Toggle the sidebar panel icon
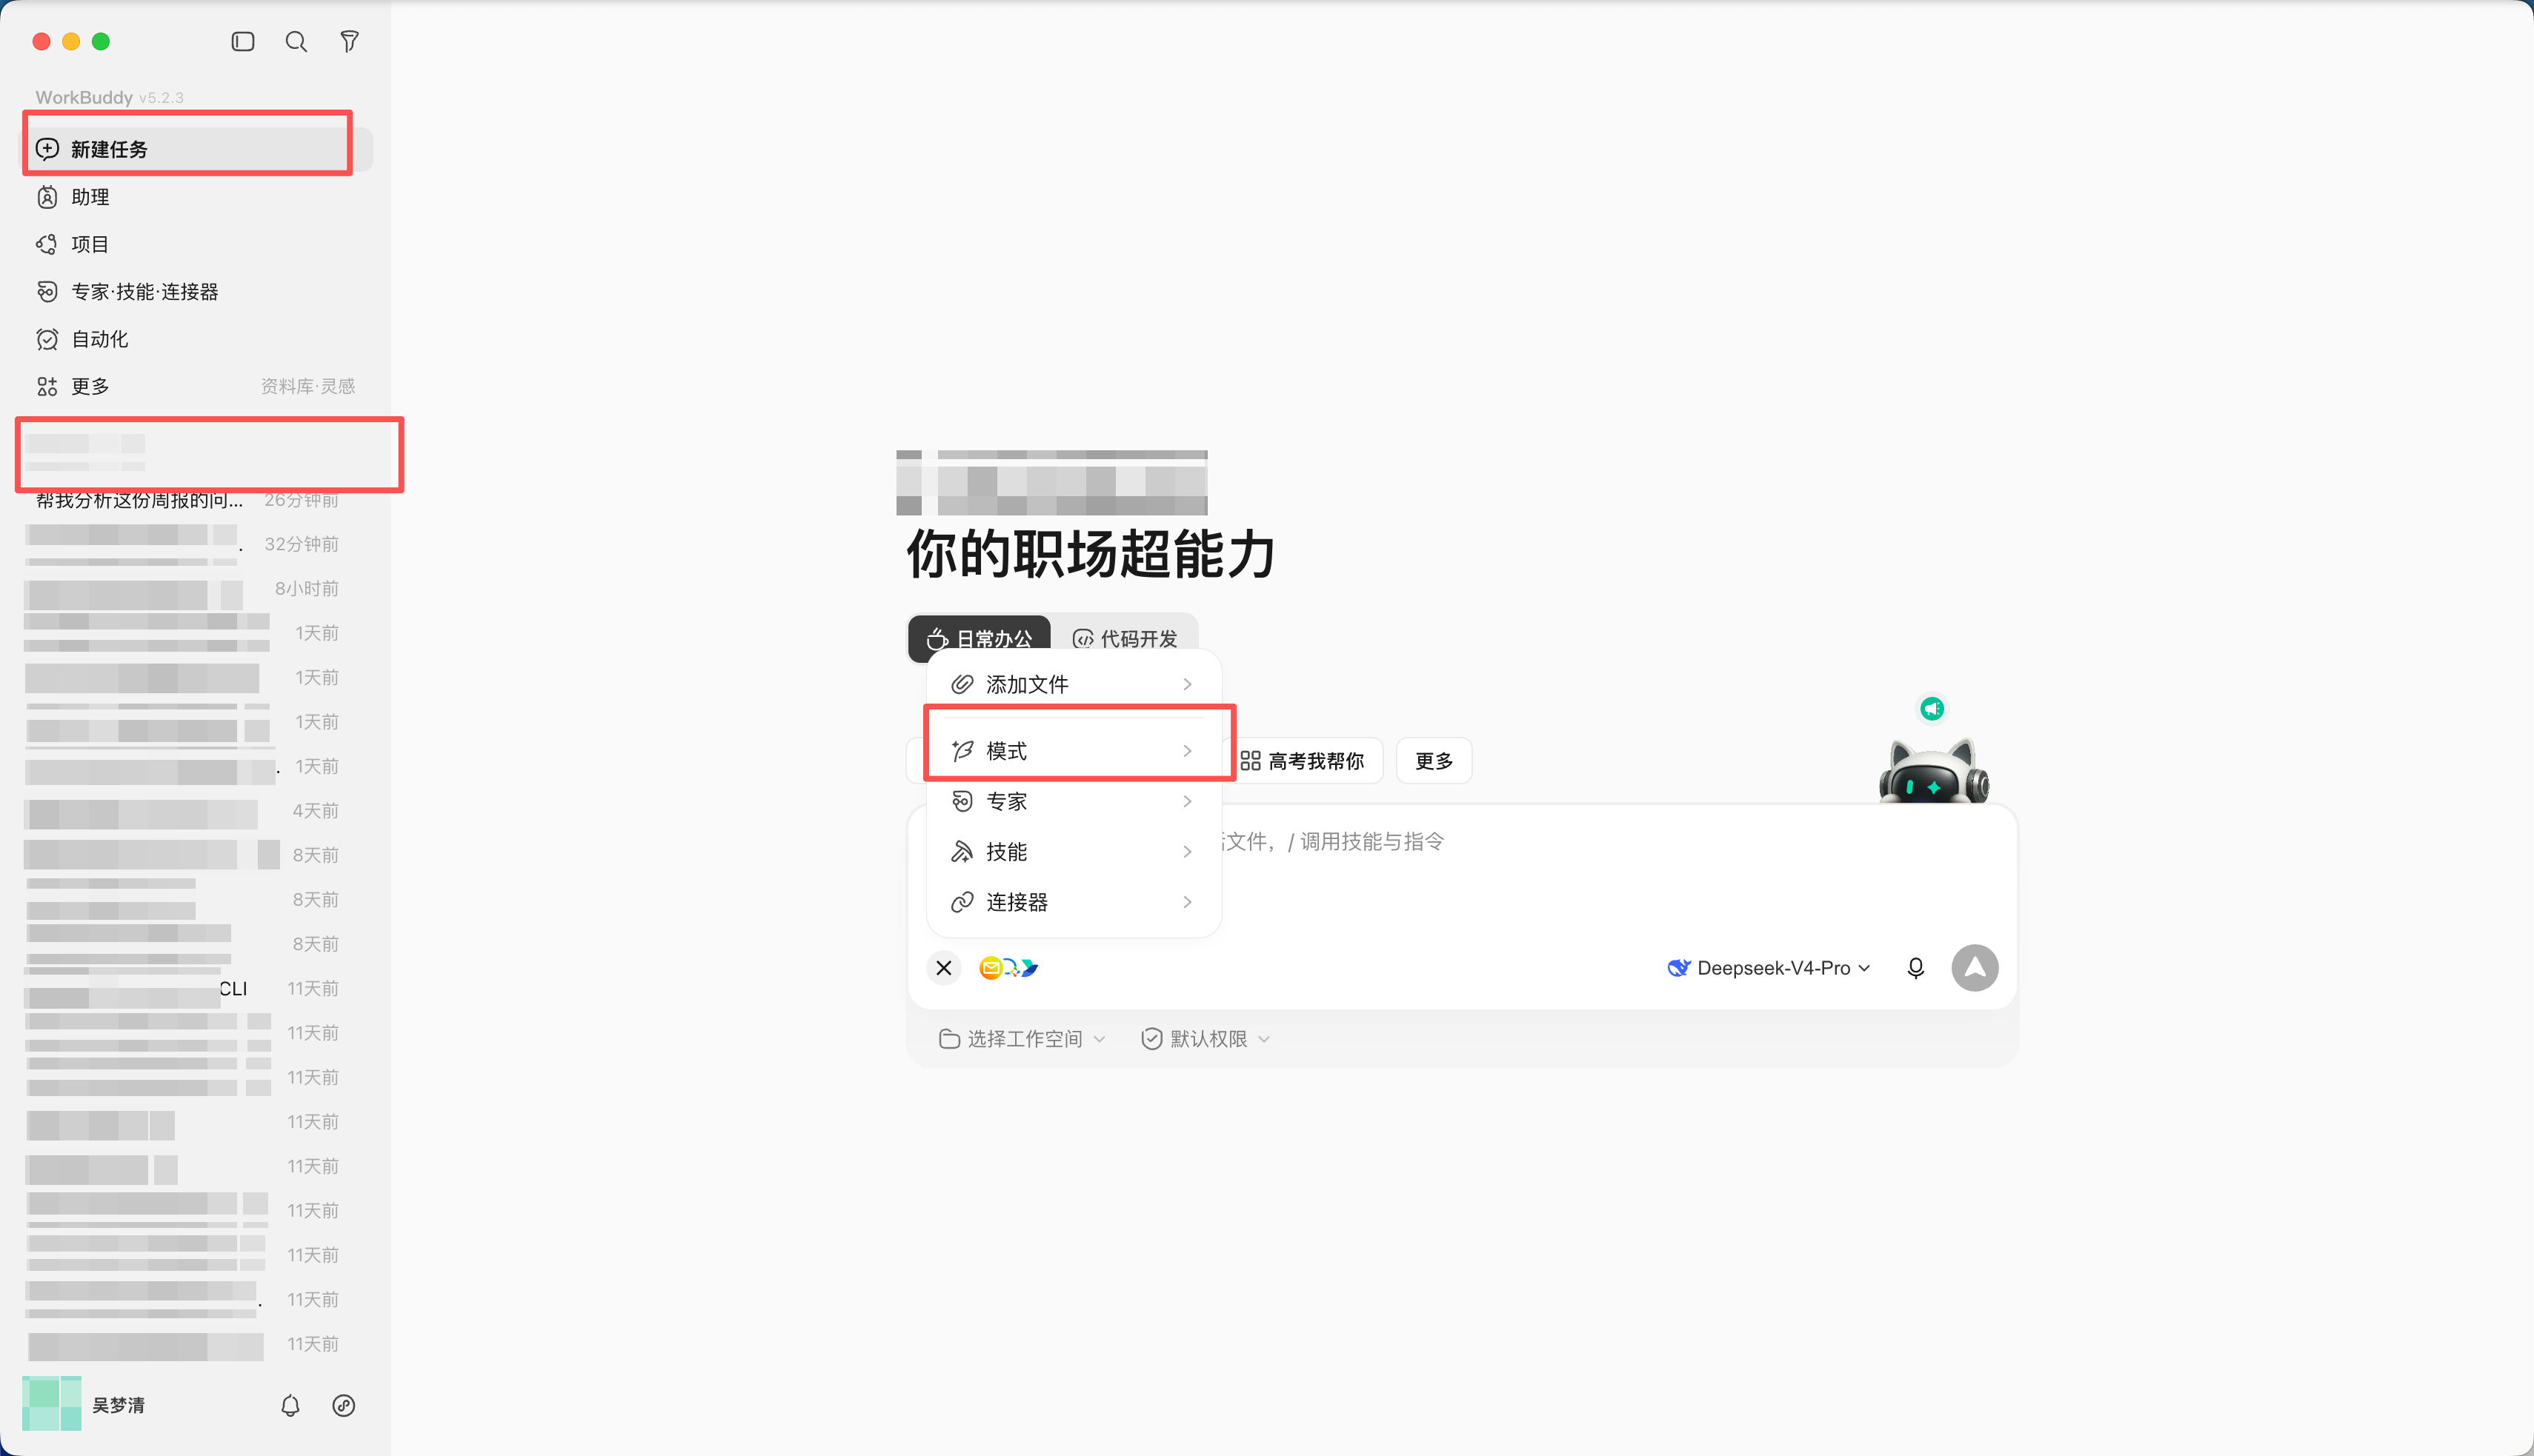The image size is (2534, 1456). [243, 41]
